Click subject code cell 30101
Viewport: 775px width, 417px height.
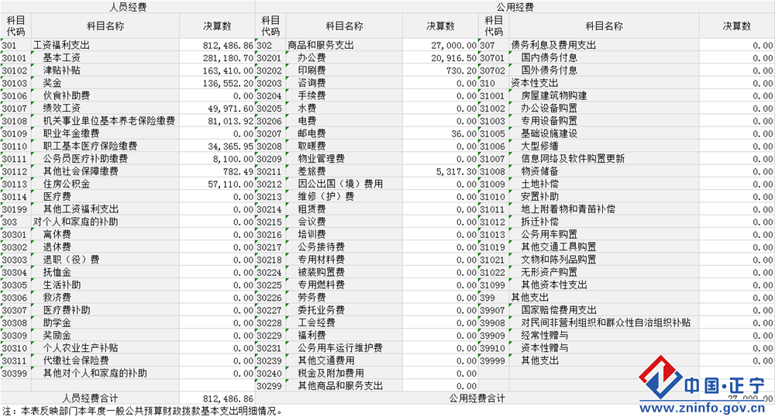[15, 57]
